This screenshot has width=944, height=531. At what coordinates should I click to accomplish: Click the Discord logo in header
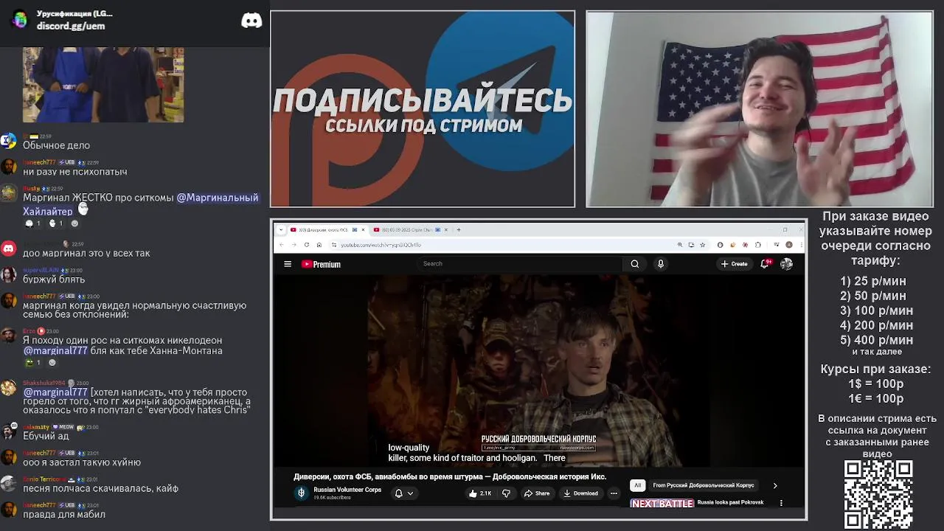tap(251, 20)
